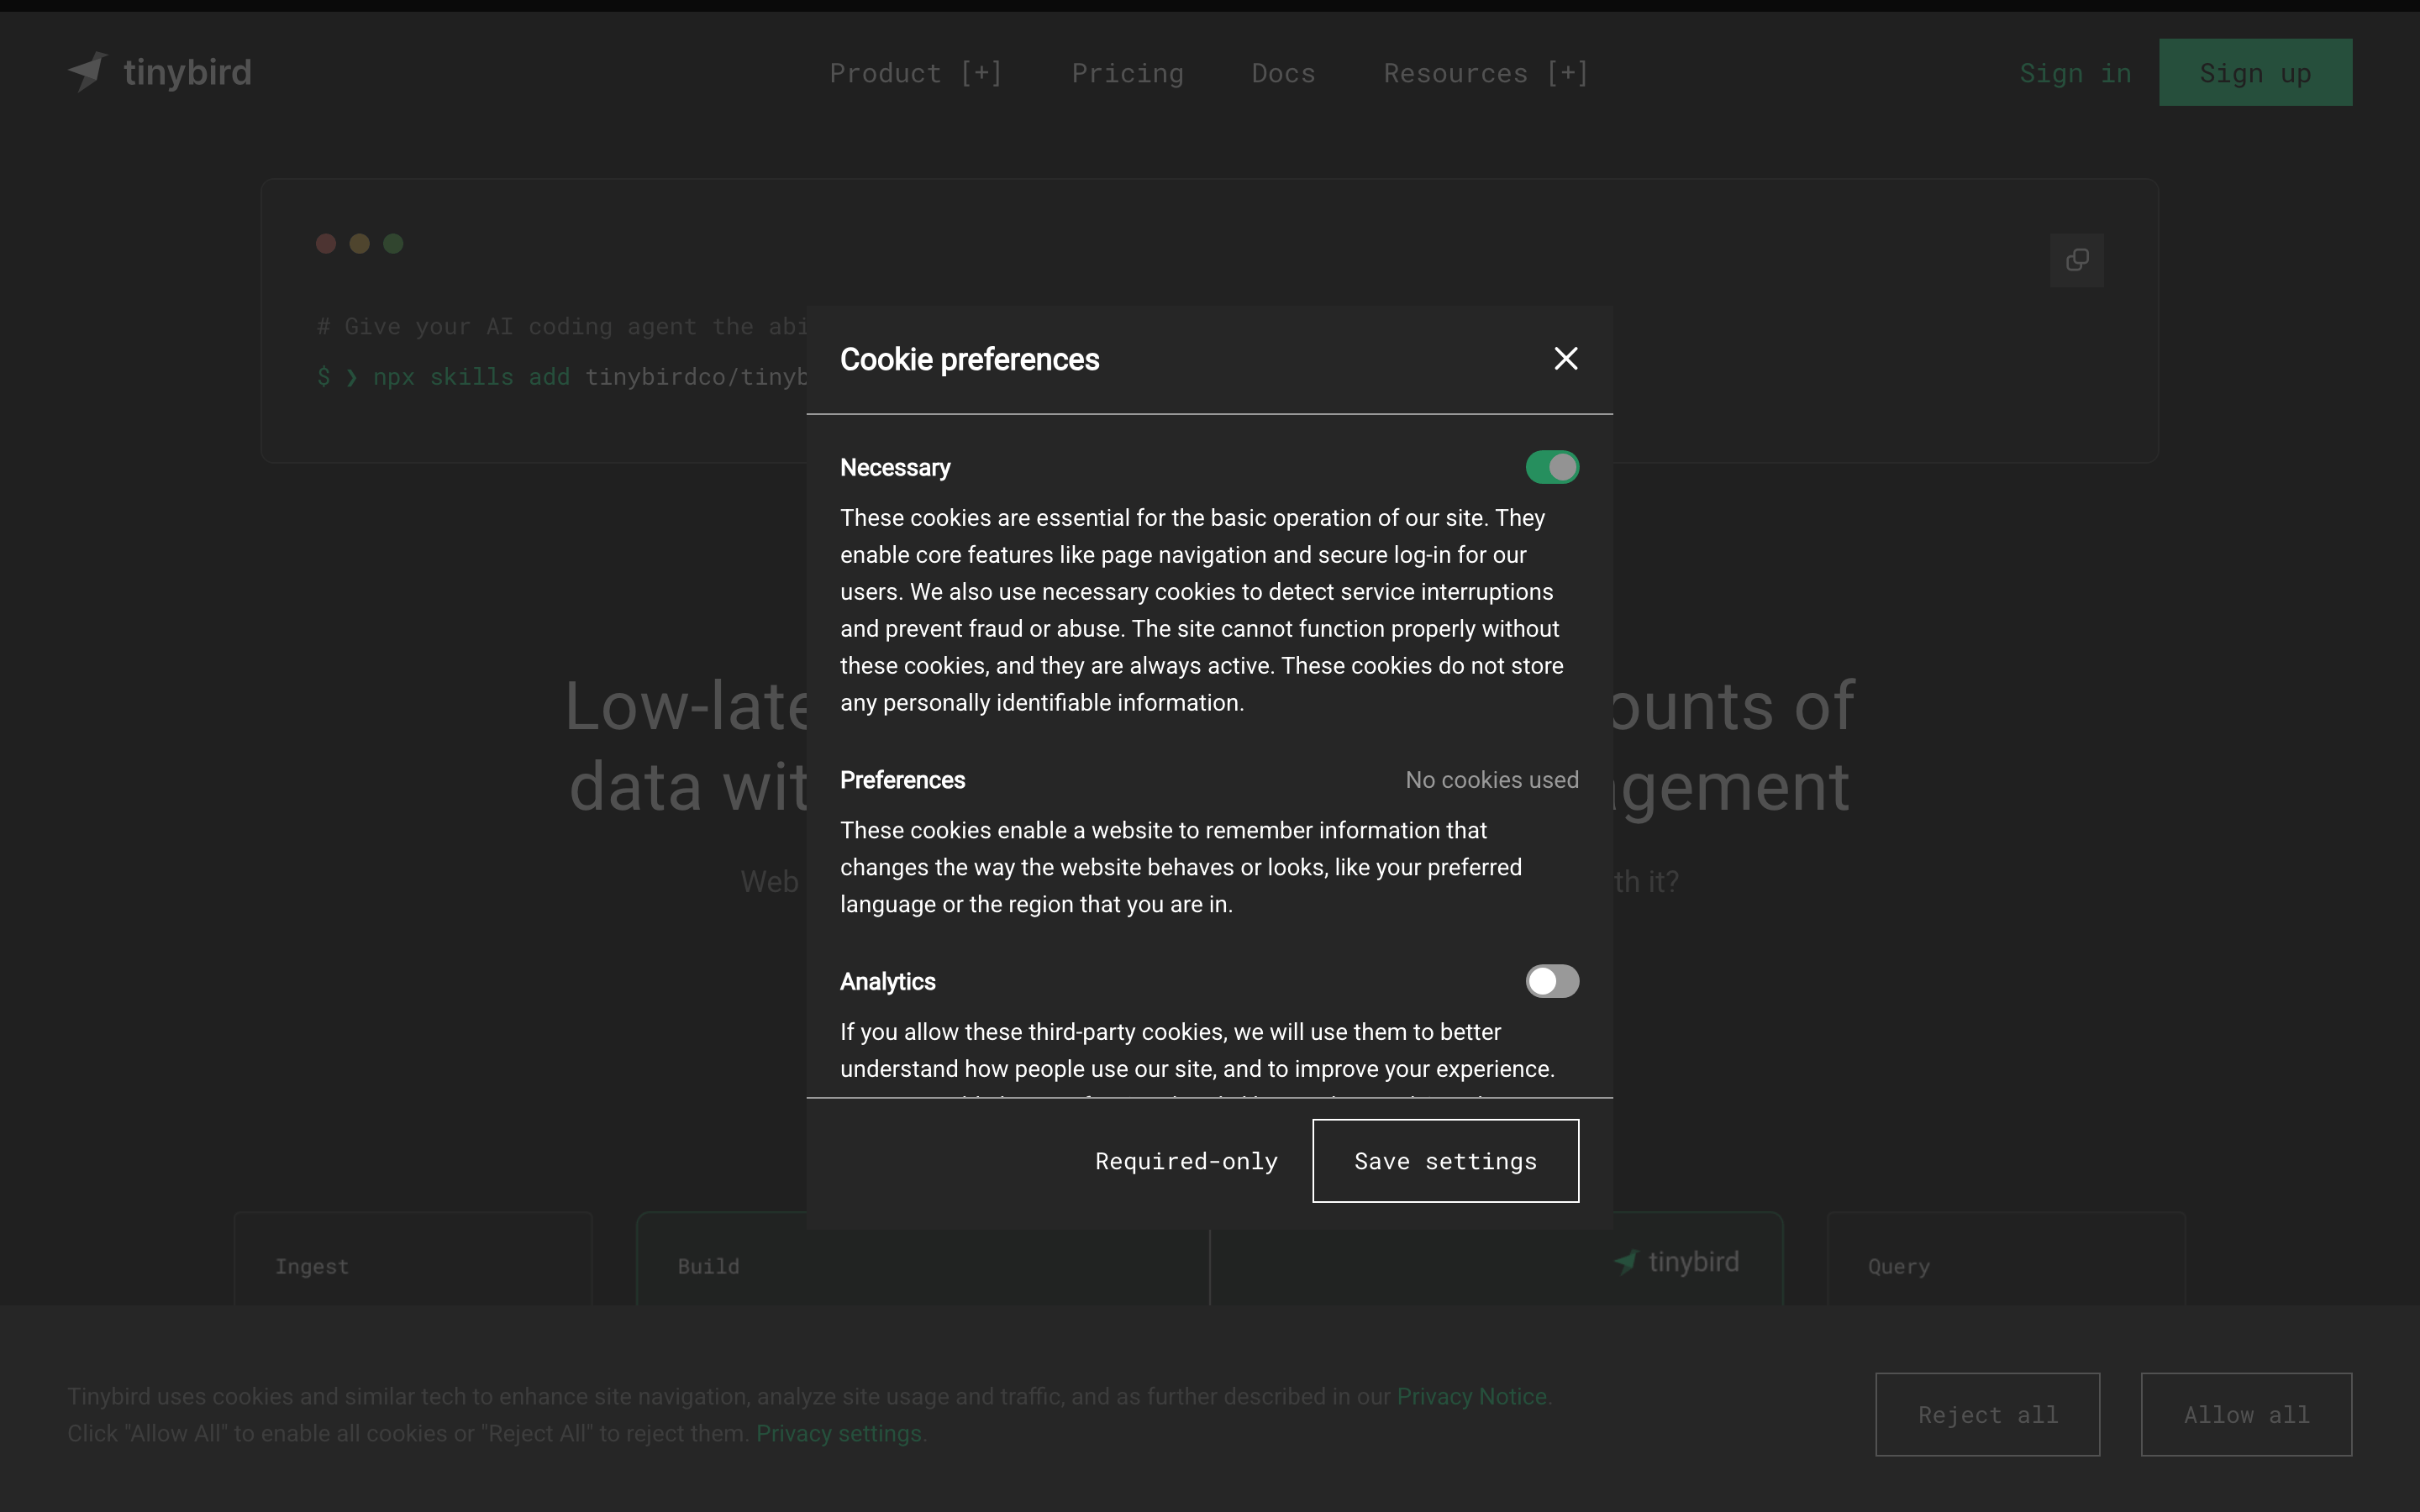Expand the Resources [+] menu

click(1485, 73)
